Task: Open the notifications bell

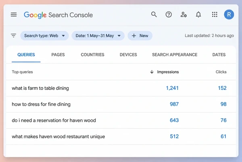Action: (x=198, y=14)
